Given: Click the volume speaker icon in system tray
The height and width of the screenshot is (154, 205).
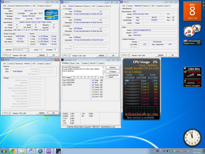Looking at the screenshot, I should click(189, 151).
